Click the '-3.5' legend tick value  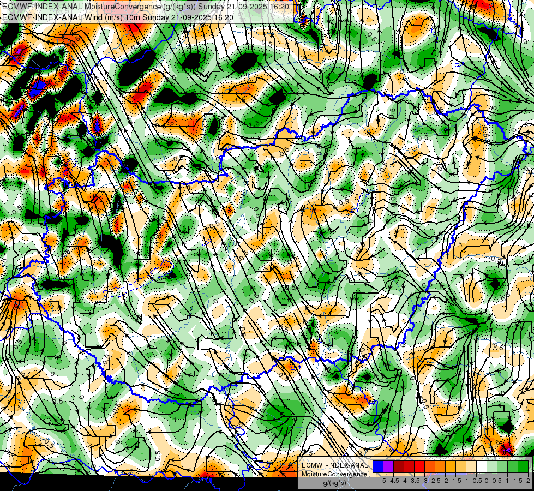[x=414, y=481]
